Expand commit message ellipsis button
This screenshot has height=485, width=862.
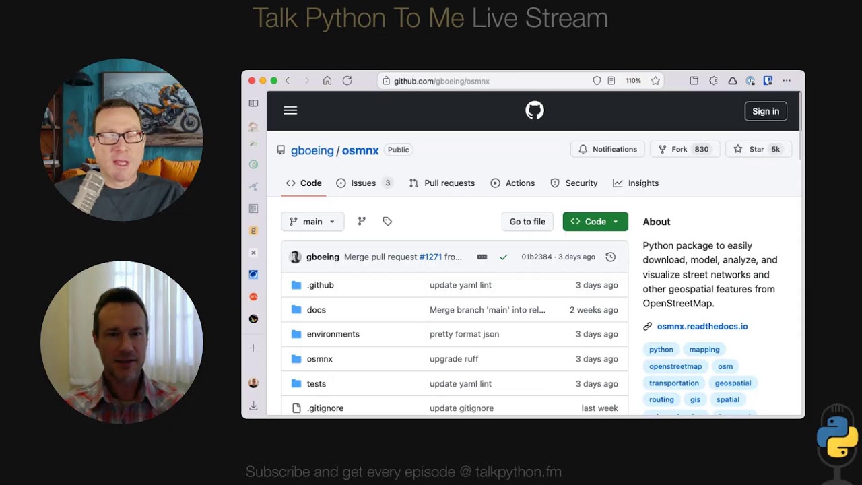(482, 257)
